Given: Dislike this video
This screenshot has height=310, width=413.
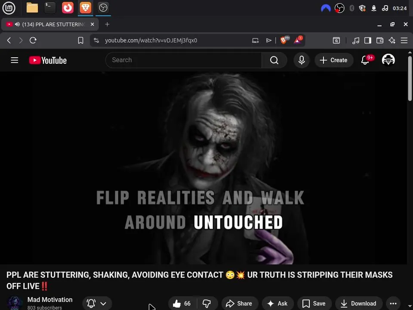Looking at the screenshot, I should tap(207, 304).
